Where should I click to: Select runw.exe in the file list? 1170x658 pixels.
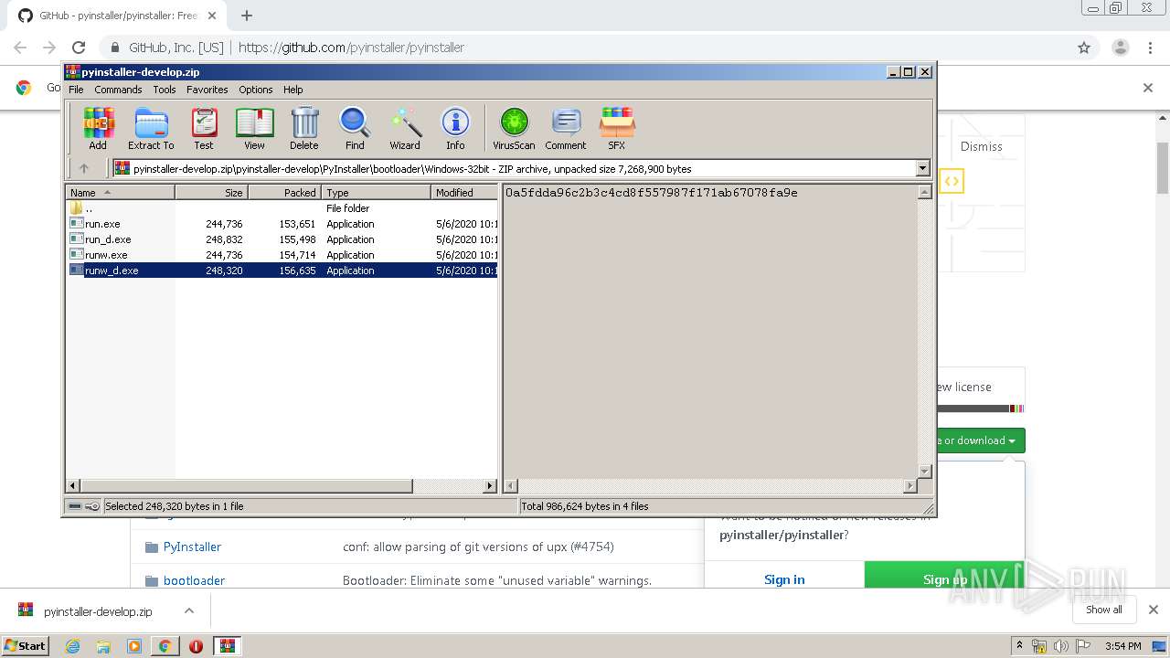tap(282, 255)
